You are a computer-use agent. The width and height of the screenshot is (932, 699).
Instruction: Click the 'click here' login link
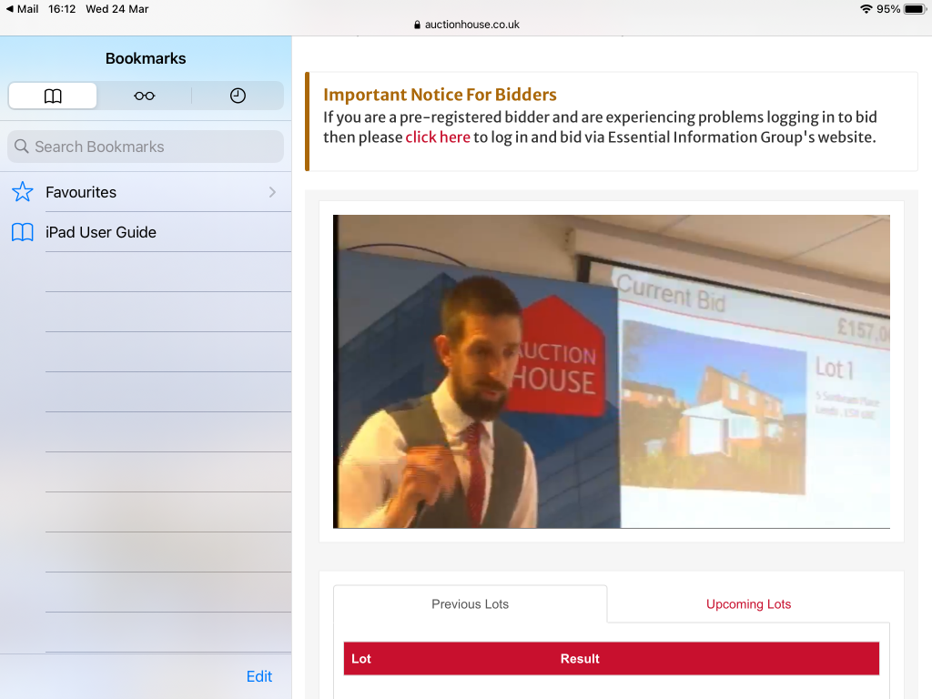438,137
